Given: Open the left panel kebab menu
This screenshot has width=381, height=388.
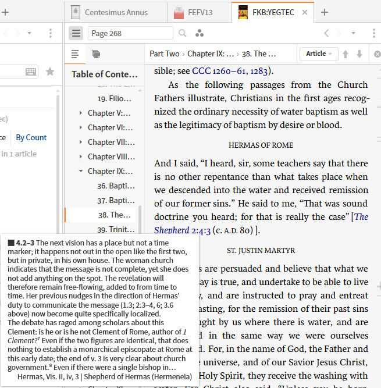Looking at the screenshot, I should coord(51,33).
